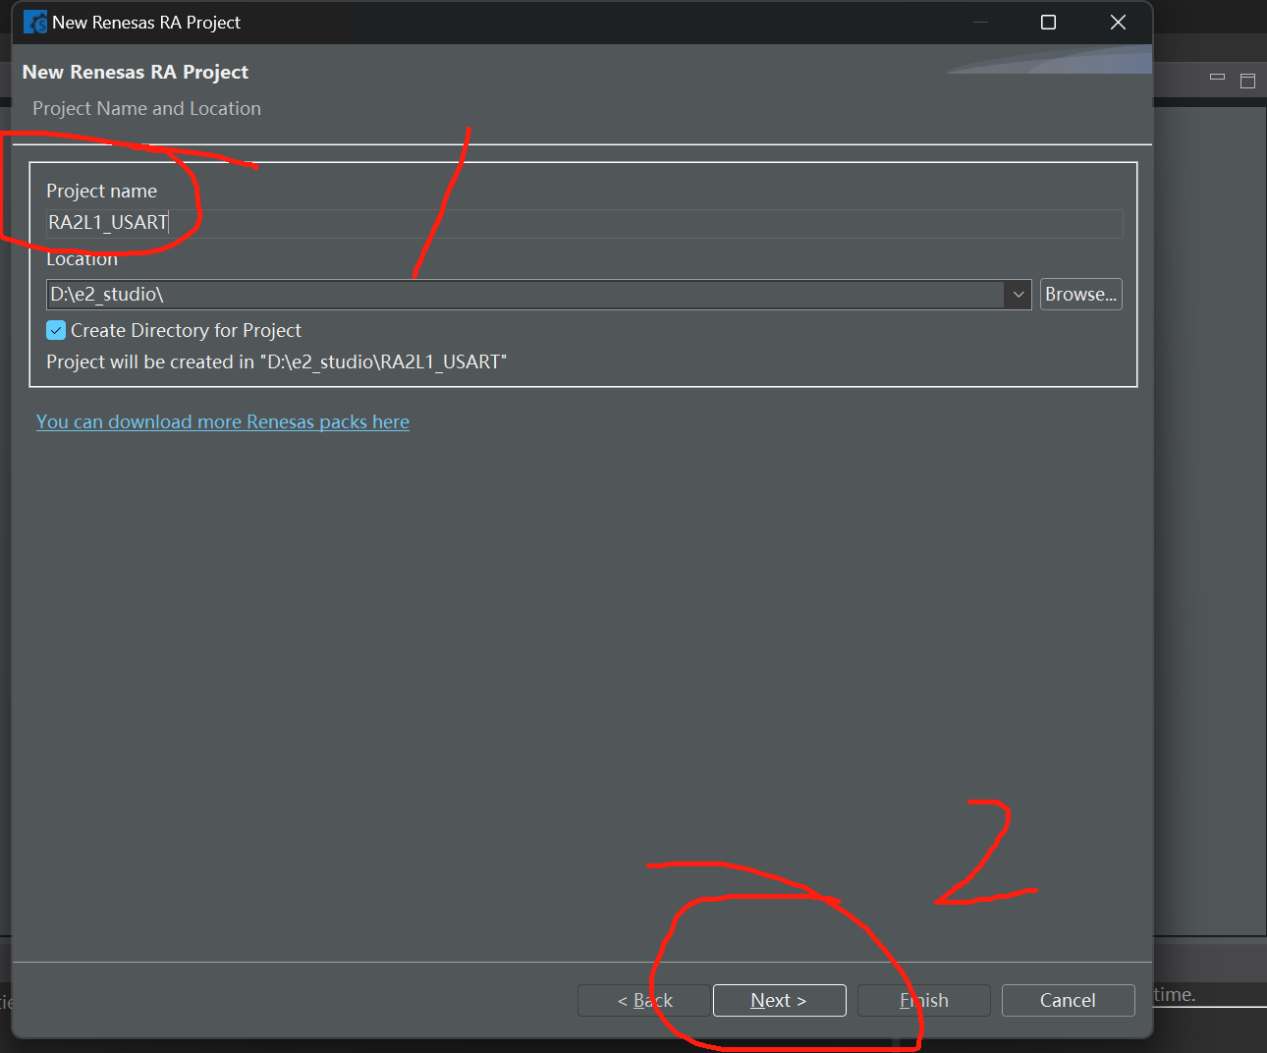Open the download more Renesas packs link
Viewport: 1267px width, 1053px height.
pyautogui.click(x=223, y=422)
